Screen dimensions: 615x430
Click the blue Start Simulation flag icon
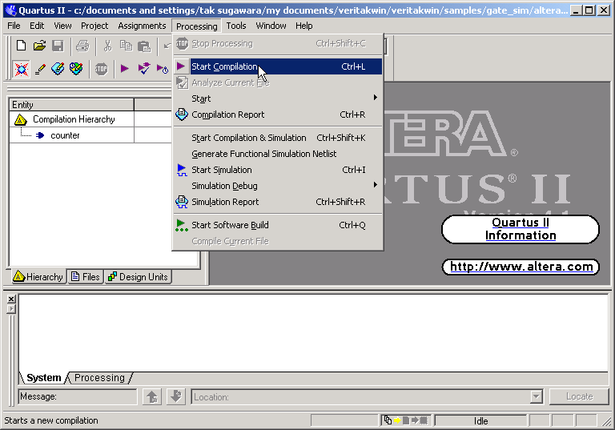click(182, 170)
